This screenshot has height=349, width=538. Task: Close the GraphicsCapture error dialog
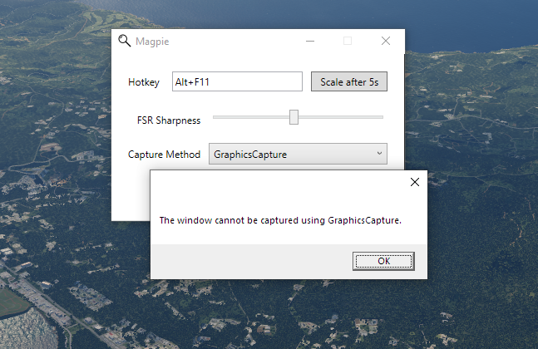point(415,182)
